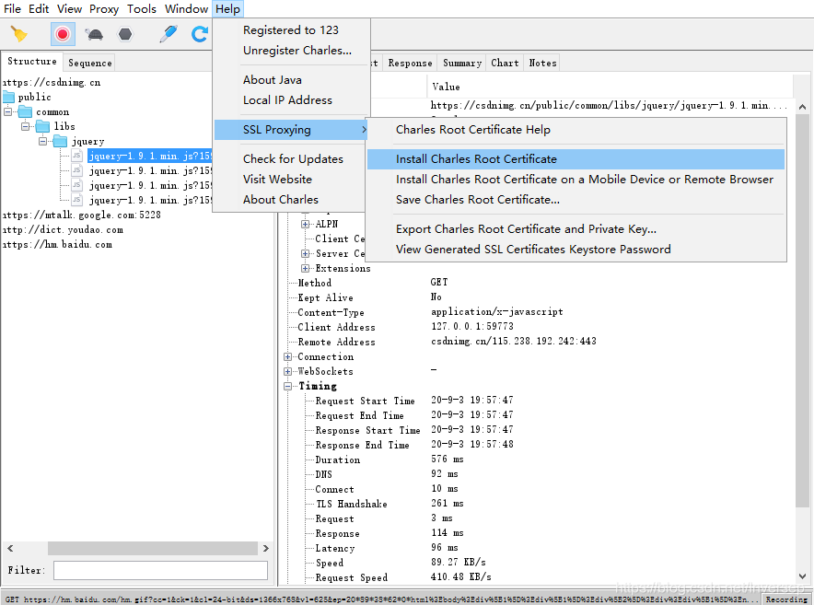This screenshot has width=814, height=605.
Task: Click the overview panel scroll-up arrow
Action: [803, 107]
